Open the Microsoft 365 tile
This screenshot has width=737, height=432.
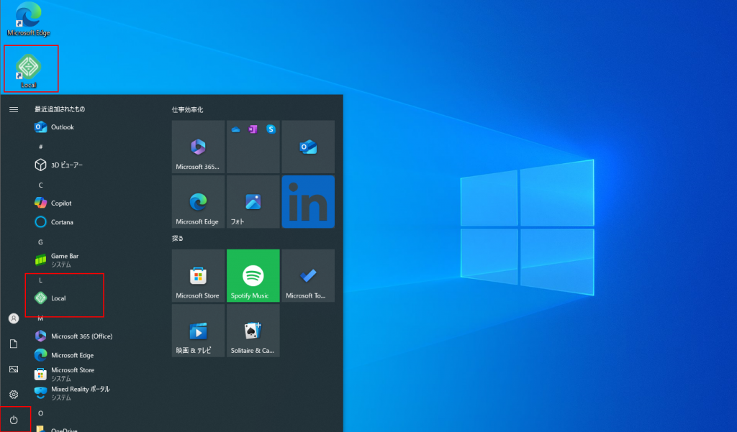[198, 147]
